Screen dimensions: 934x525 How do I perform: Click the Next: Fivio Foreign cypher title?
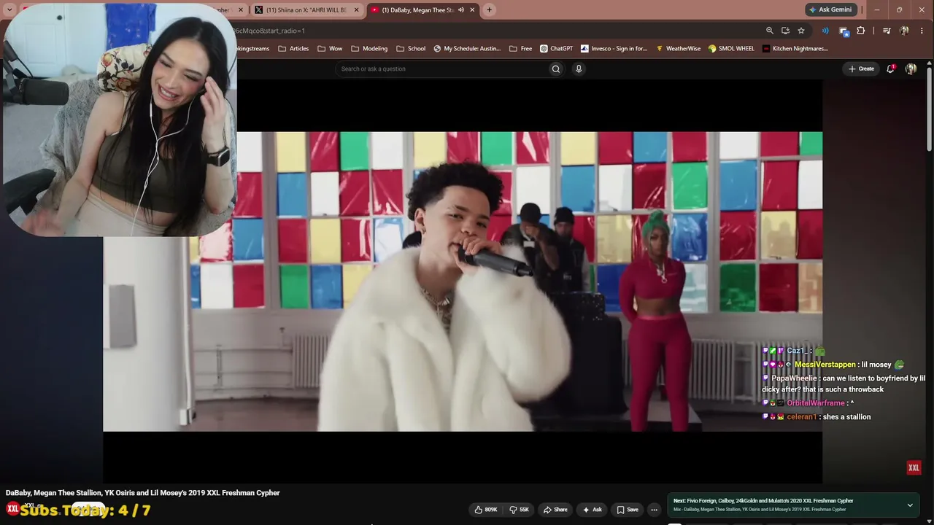[x=763, y=501]
